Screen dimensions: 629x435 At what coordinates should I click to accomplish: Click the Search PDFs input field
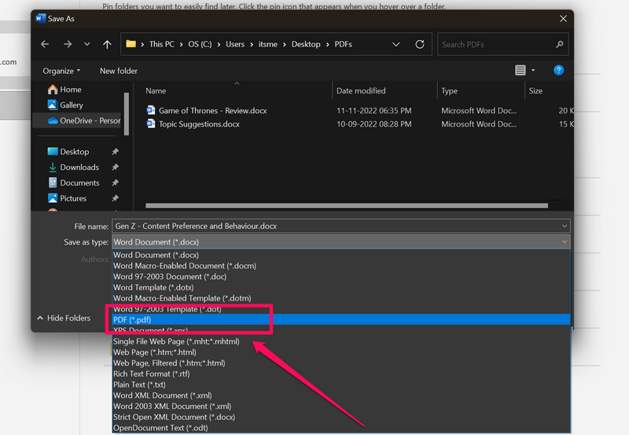[495, 45]
